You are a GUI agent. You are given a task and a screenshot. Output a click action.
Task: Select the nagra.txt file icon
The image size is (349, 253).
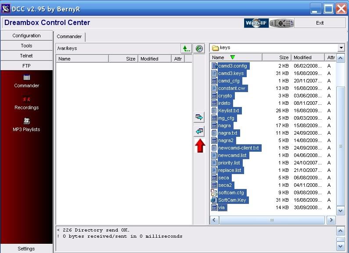[x=214, y=133]
